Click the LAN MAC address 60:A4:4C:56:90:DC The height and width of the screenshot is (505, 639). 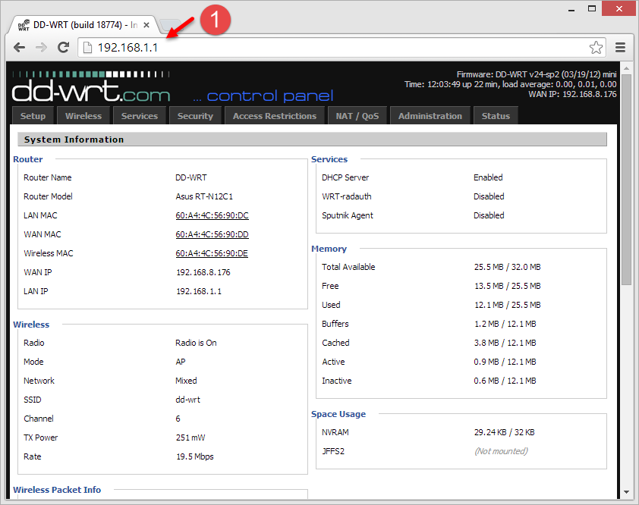tap(212, 215)
